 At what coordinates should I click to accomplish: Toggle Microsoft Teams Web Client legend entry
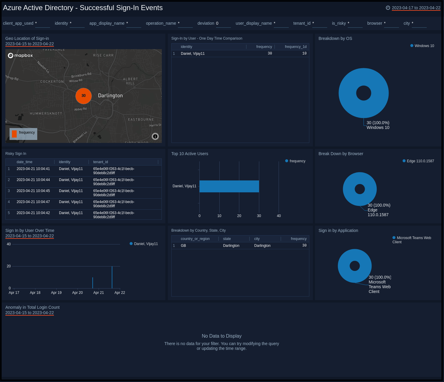pos(412,240)
